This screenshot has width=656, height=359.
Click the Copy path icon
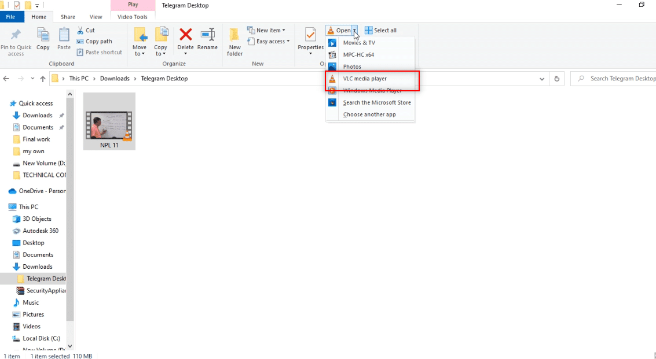pos(93,41)
